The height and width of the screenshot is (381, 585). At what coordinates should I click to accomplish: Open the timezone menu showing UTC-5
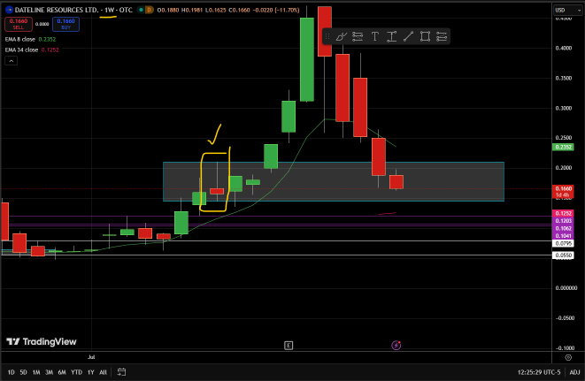pyautogui.click(x=539, y=372)
